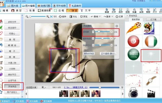
Task: Select the 皇冠 category
Action: tap(12, 40)
